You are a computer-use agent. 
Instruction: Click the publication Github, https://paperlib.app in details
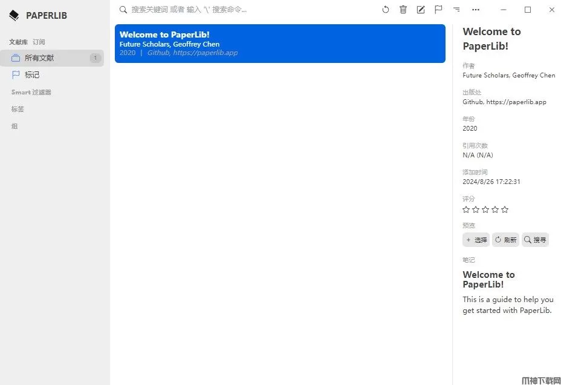[x=504, y=102]
